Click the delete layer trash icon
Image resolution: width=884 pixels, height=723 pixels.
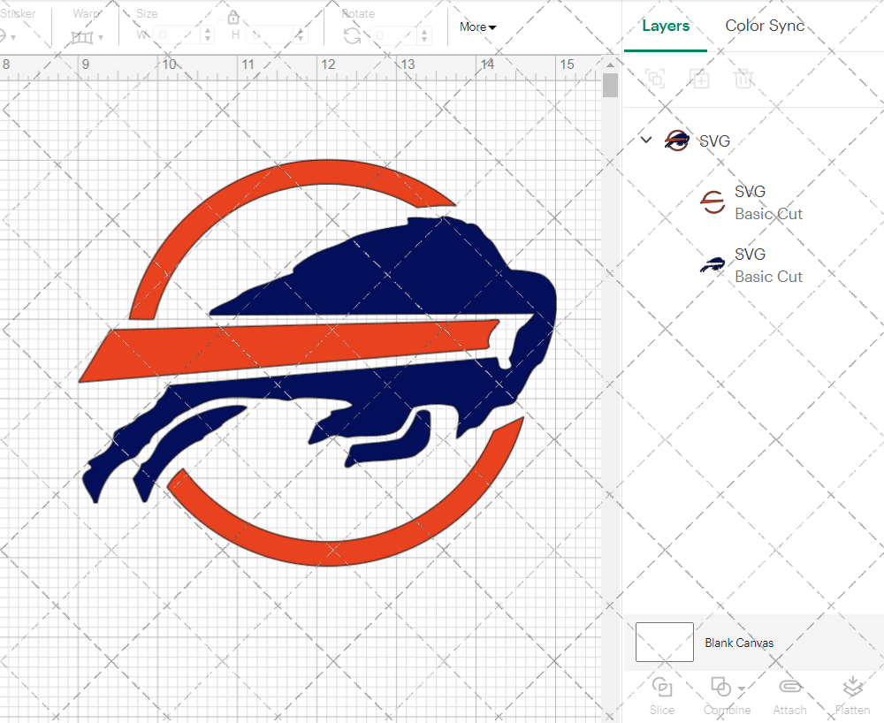[x=743, y=79]
